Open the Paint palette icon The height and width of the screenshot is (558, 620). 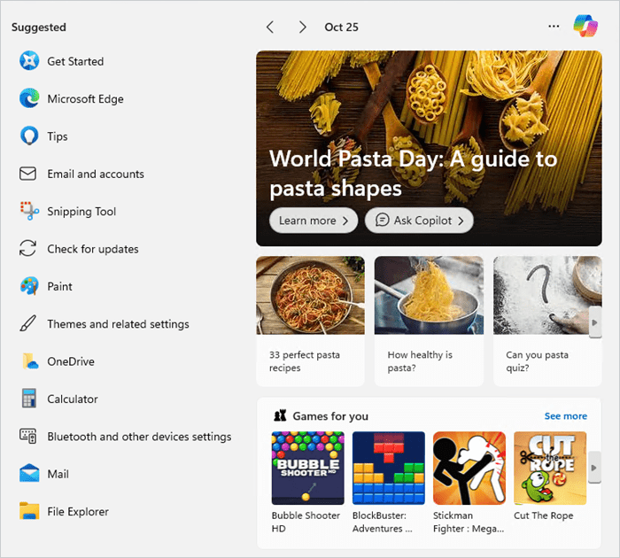pyautogui.click(x=29, y=286)
